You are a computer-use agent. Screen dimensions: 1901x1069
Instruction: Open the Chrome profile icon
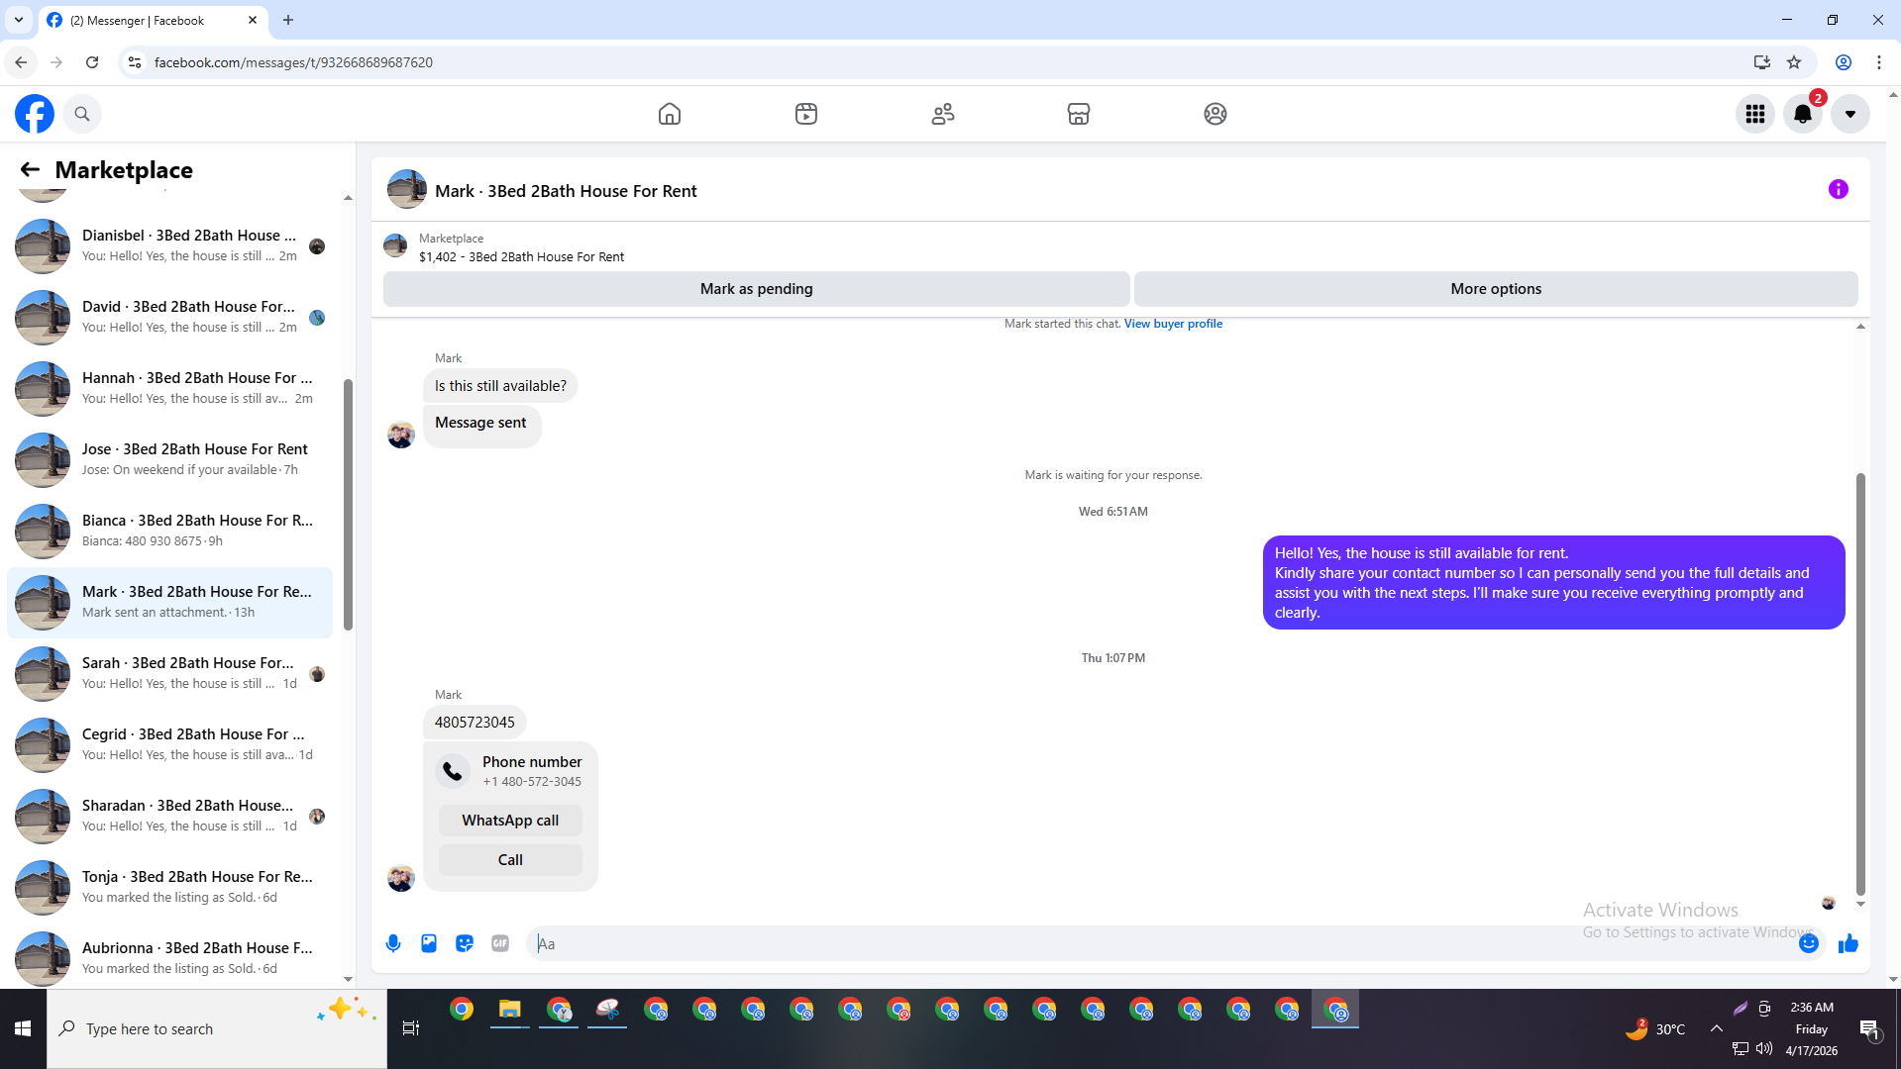click(x=1844, y=62)
